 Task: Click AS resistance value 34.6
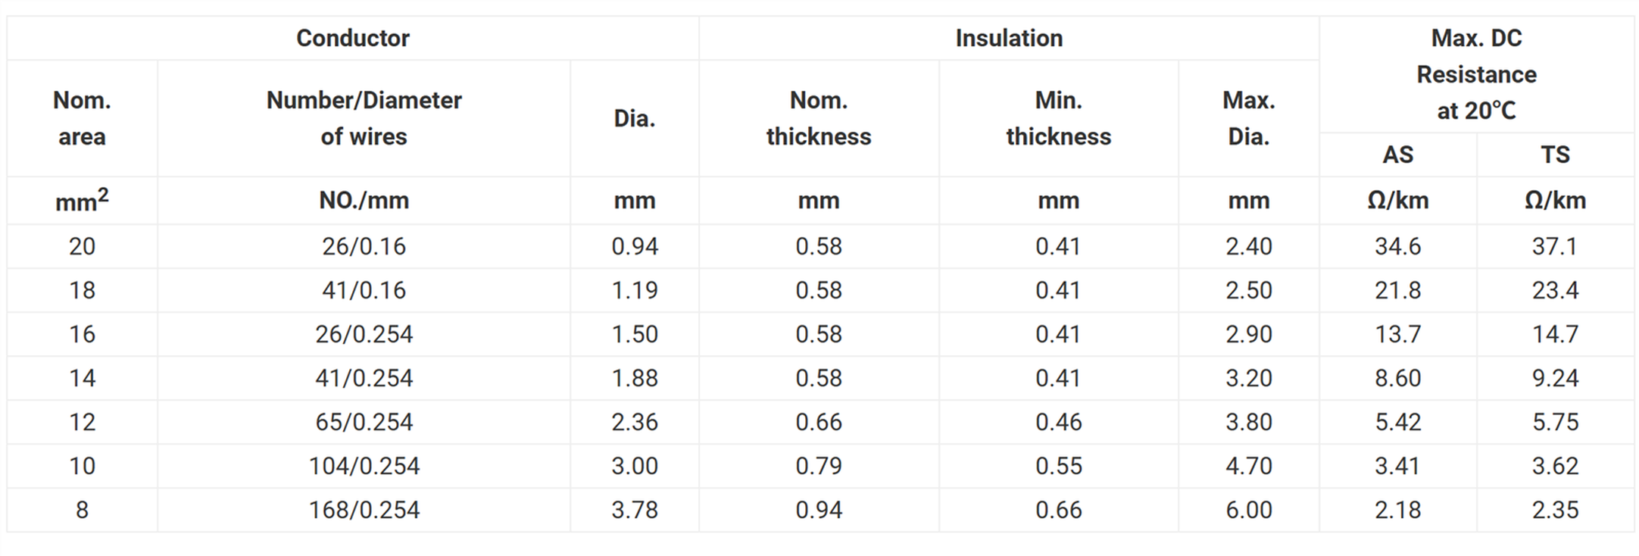pos(1397,246)
